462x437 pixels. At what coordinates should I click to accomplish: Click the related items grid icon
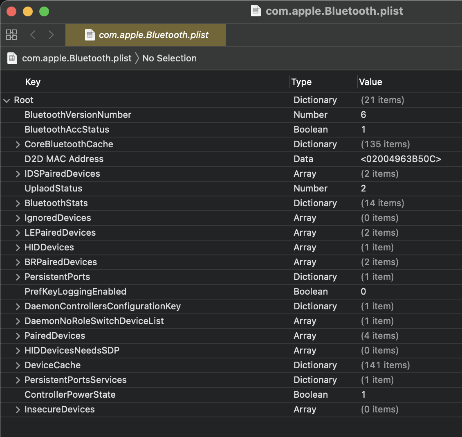point(11,35)
